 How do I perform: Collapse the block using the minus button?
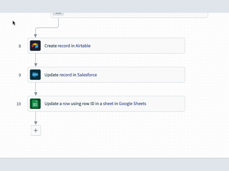pyautogui.click(x=58, y=14)
